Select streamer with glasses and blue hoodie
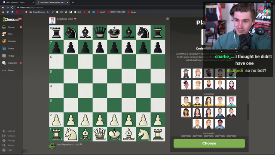This screenshot has height=155, width=275. click(220, 112)
